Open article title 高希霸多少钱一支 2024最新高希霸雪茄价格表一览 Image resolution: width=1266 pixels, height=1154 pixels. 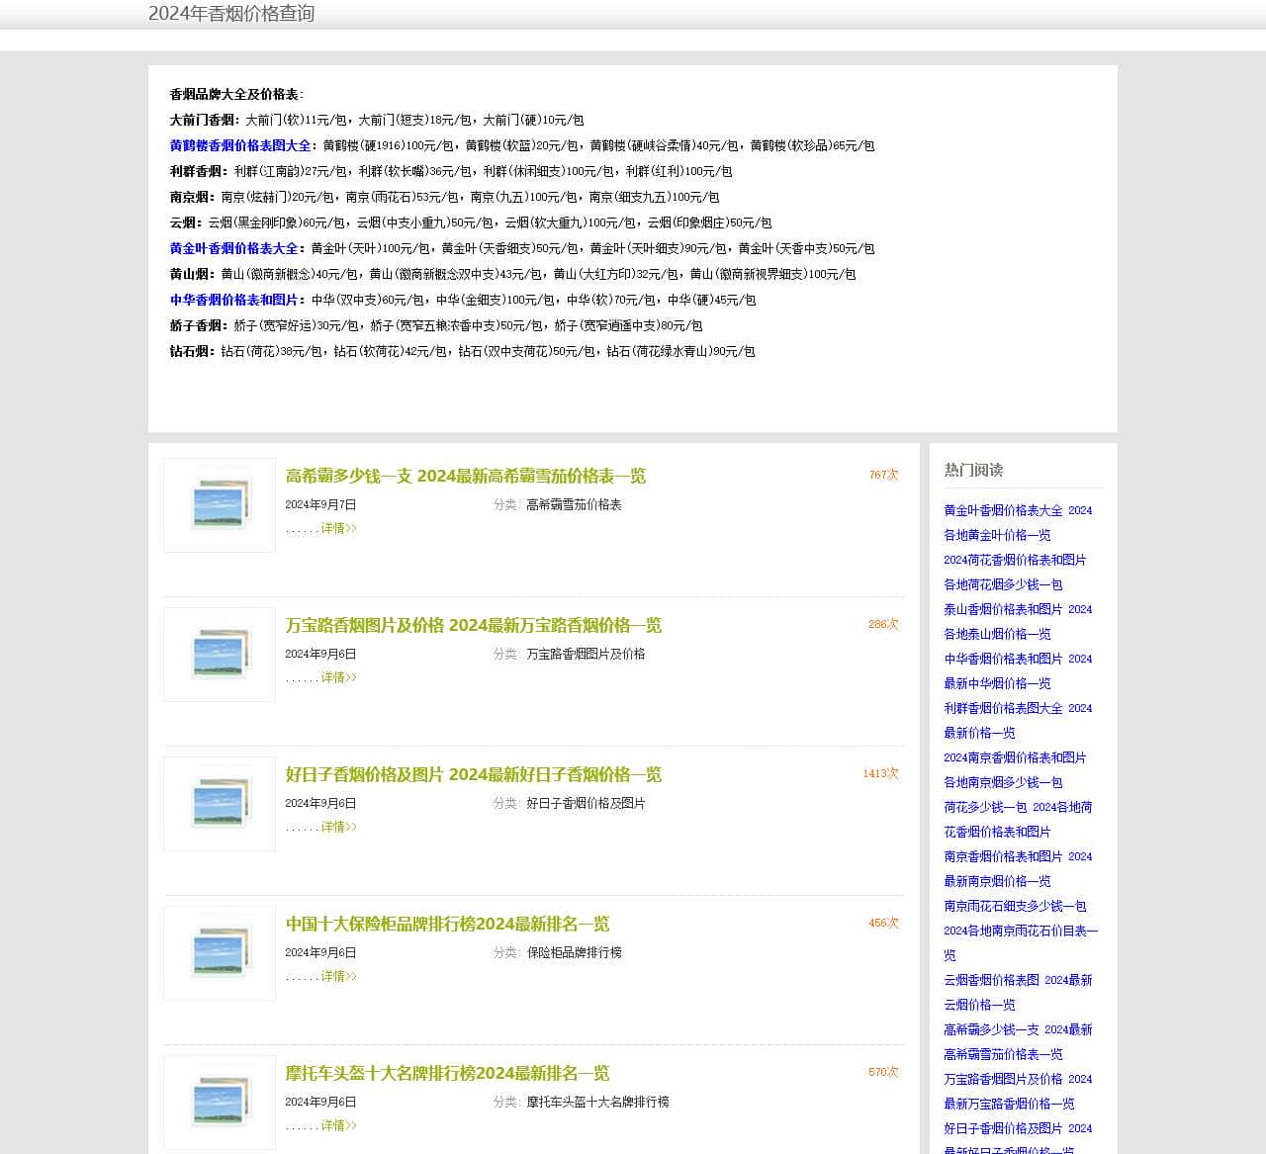click(466, 476)
